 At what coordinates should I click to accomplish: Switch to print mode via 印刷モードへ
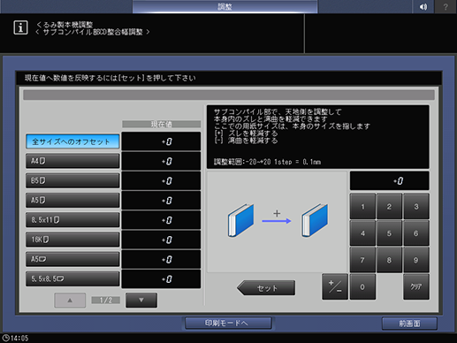[x=228, y=324]
